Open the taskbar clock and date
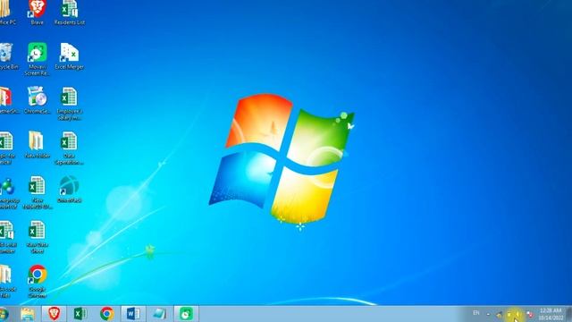This screenshot has height=322, width=572. click(551, 314)
